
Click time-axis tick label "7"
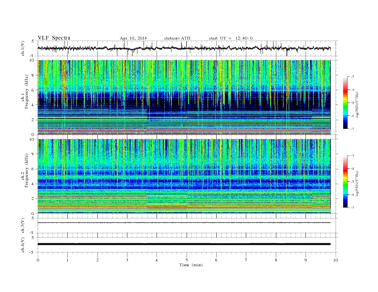pos(246,260)
